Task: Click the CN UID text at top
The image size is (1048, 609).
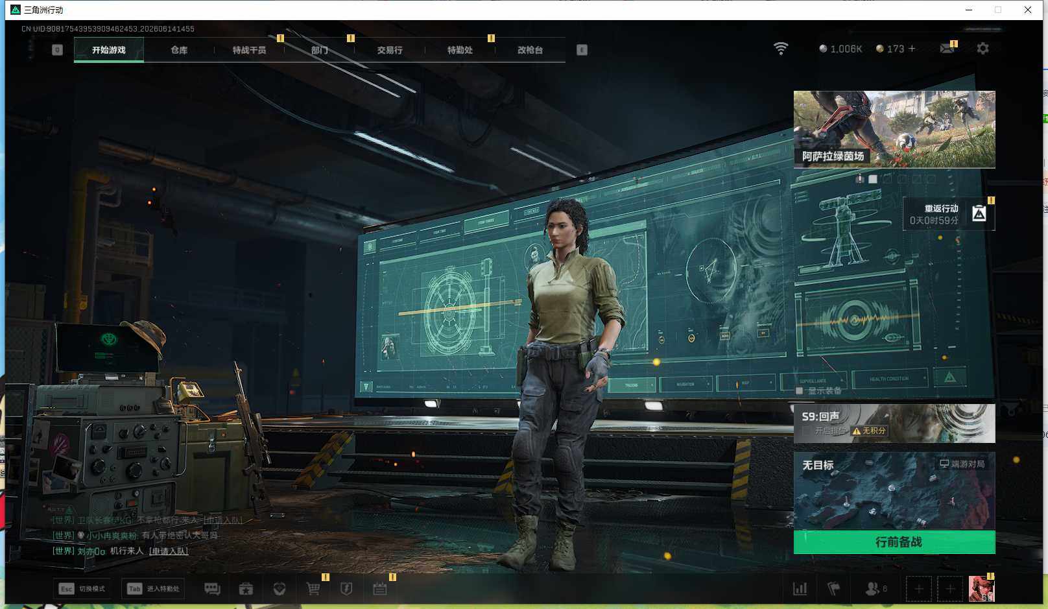Action: pos(108,29)
